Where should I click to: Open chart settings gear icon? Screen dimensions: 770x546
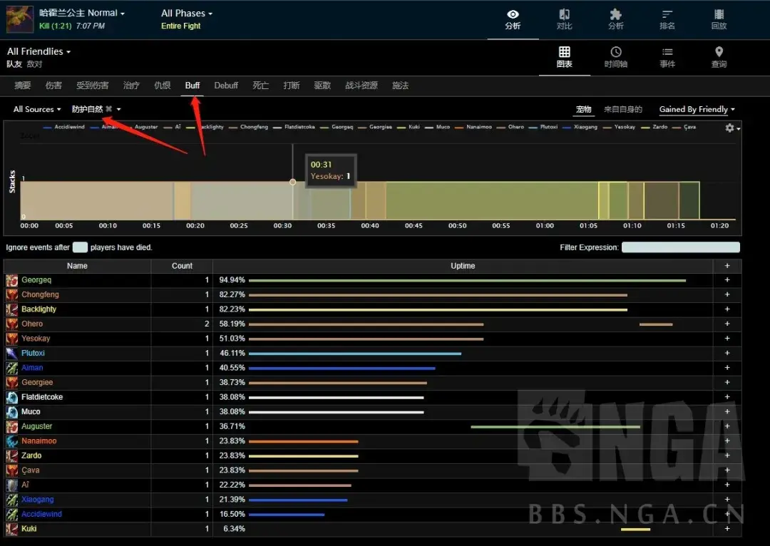click(x=731, y=128)
